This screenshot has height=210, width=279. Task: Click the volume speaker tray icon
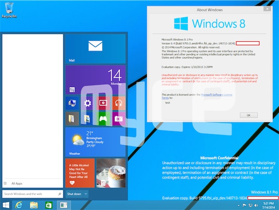pos(256,206)
